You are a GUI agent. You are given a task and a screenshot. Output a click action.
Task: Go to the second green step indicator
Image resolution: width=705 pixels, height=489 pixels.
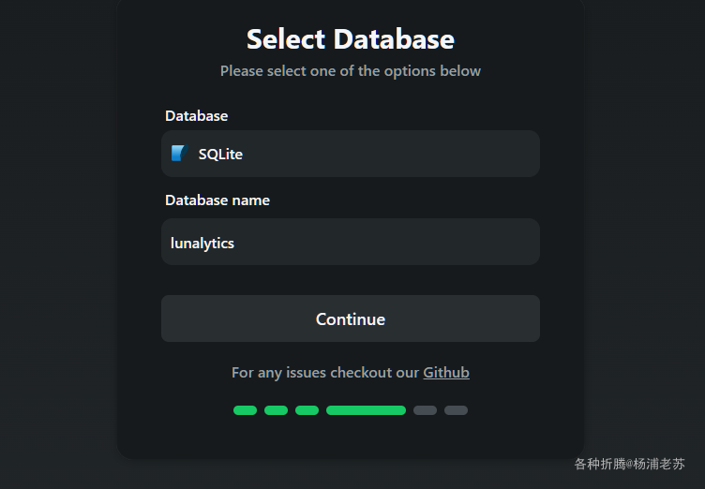276,410
